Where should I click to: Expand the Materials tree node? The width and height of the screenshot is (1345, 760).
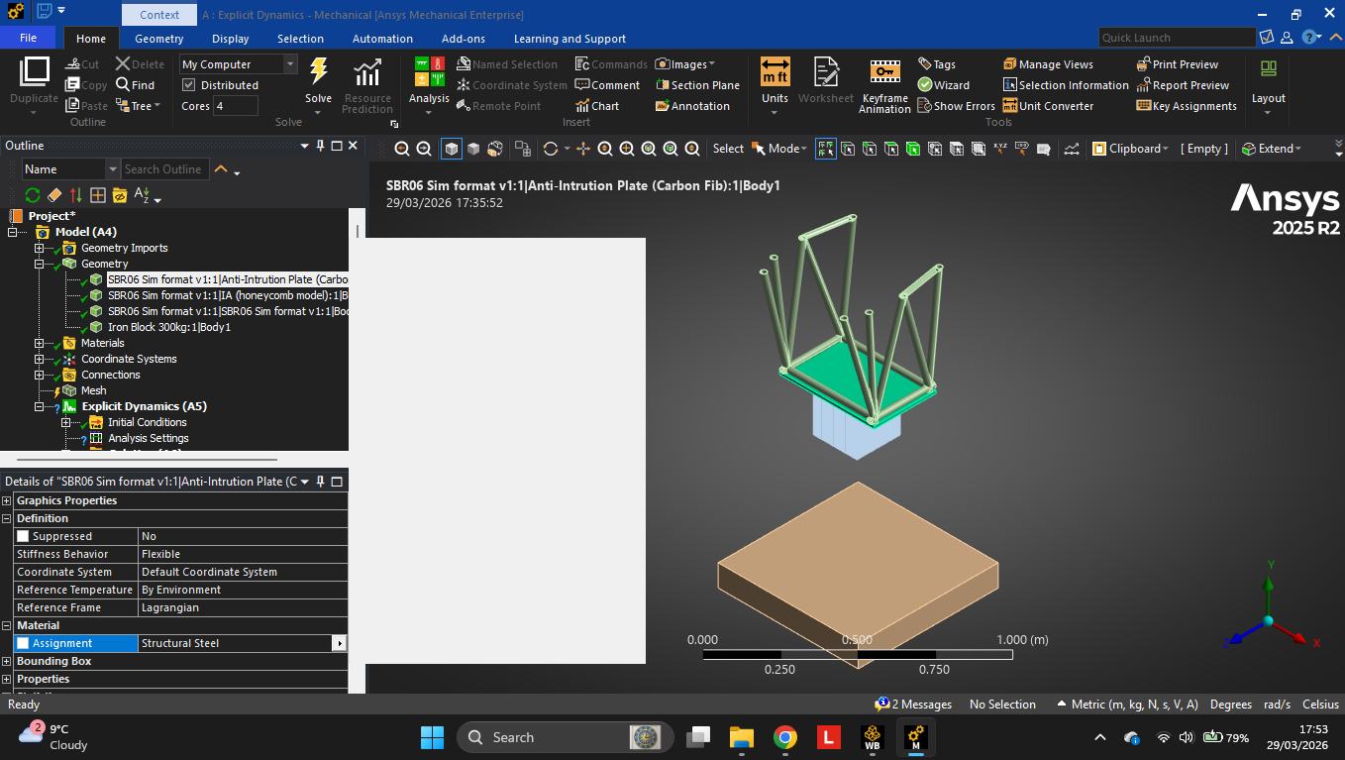pyautogui.click(x=40, y=343)
